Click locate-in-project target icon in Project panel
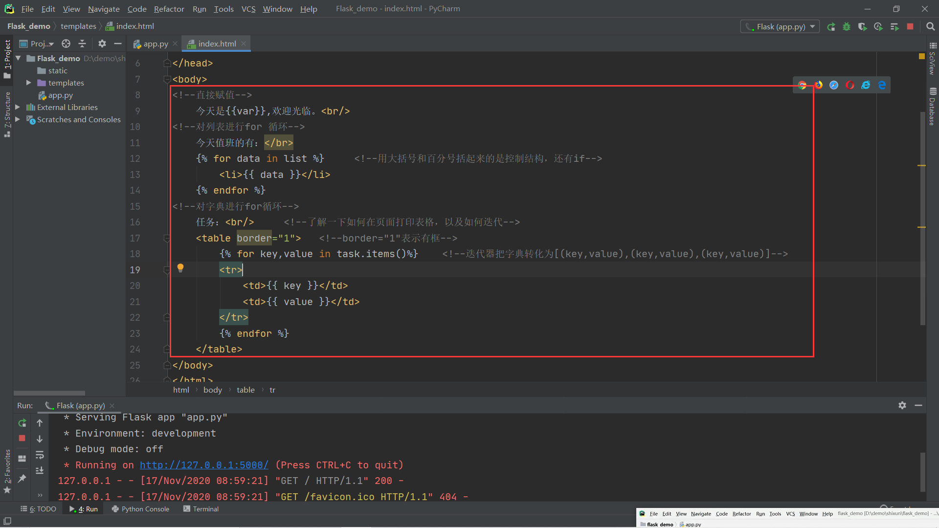Screen dimensions: 939x528 coord(66,44)
